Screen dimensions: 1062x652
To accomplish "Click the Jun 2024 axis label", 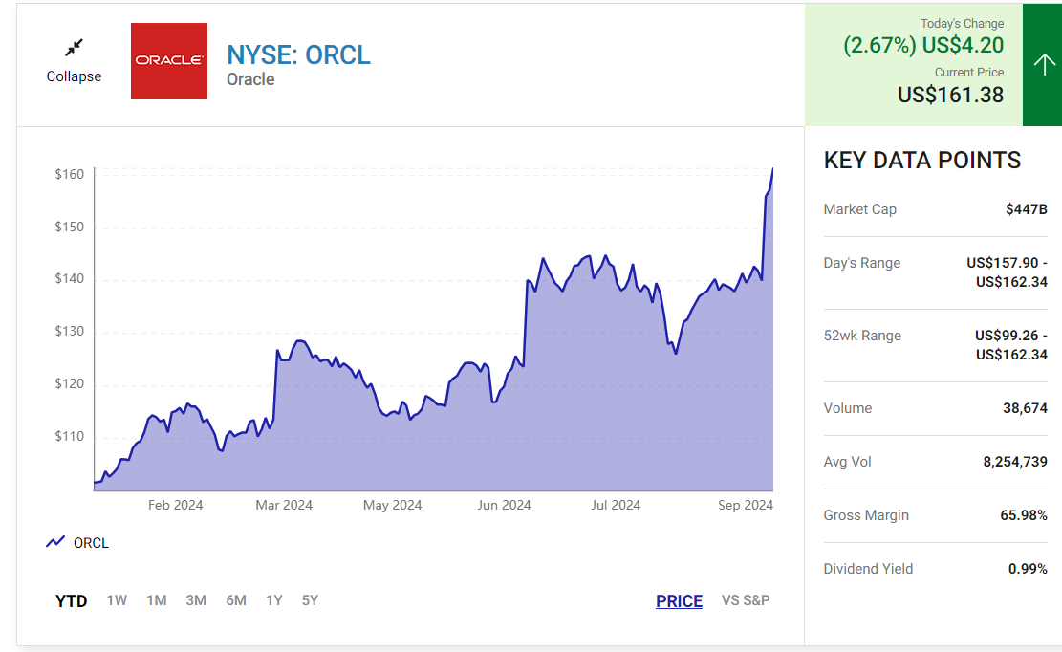I will point(504,505).
